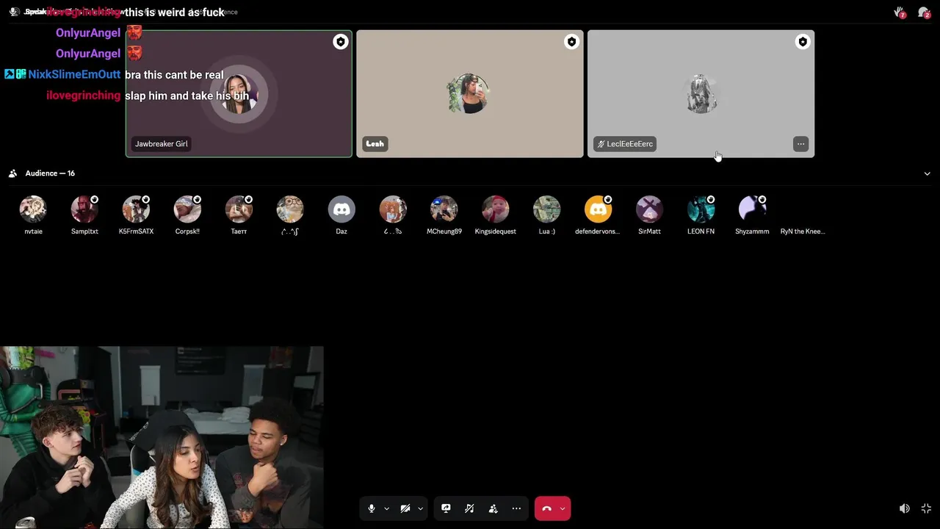Open audience member K5FrmSATX avatar

pos(136,209)
